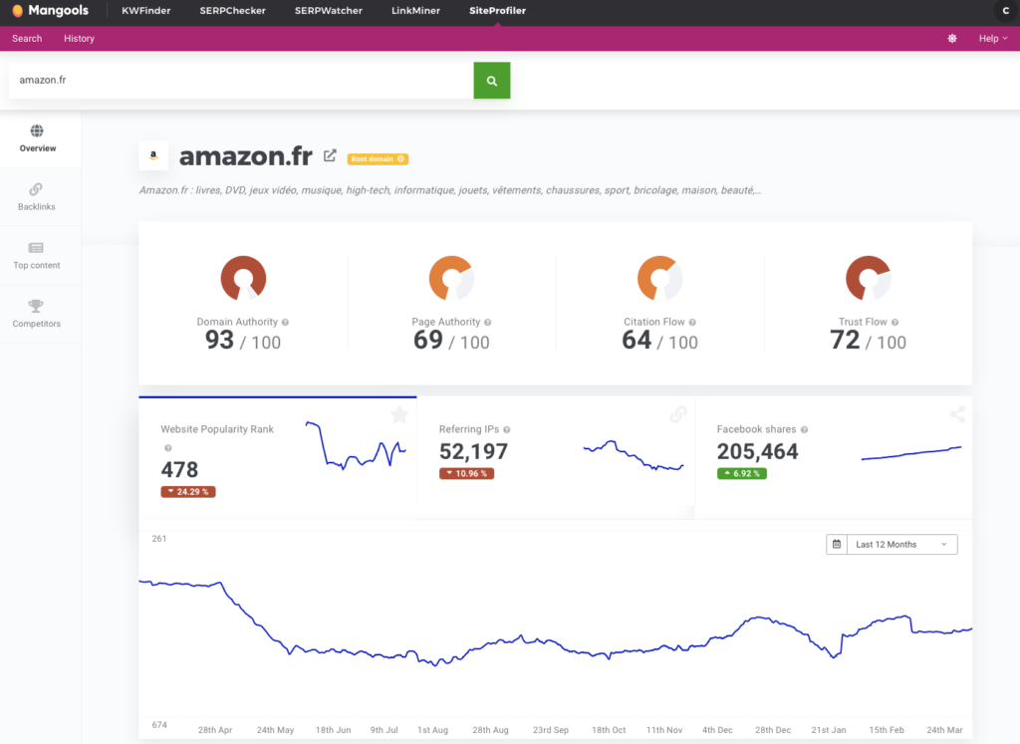Viewport: 1020px width, 744px height.
Task: Open the user account avatar menu
Action: coord(1006,10)
